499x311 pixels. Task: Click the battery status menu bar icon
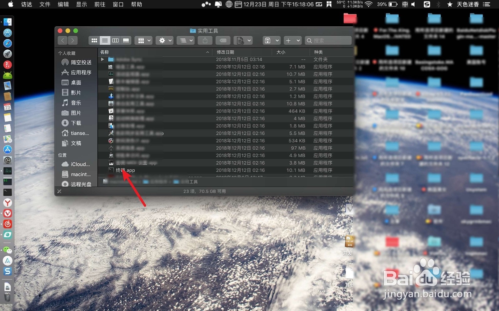pos(393,4)
